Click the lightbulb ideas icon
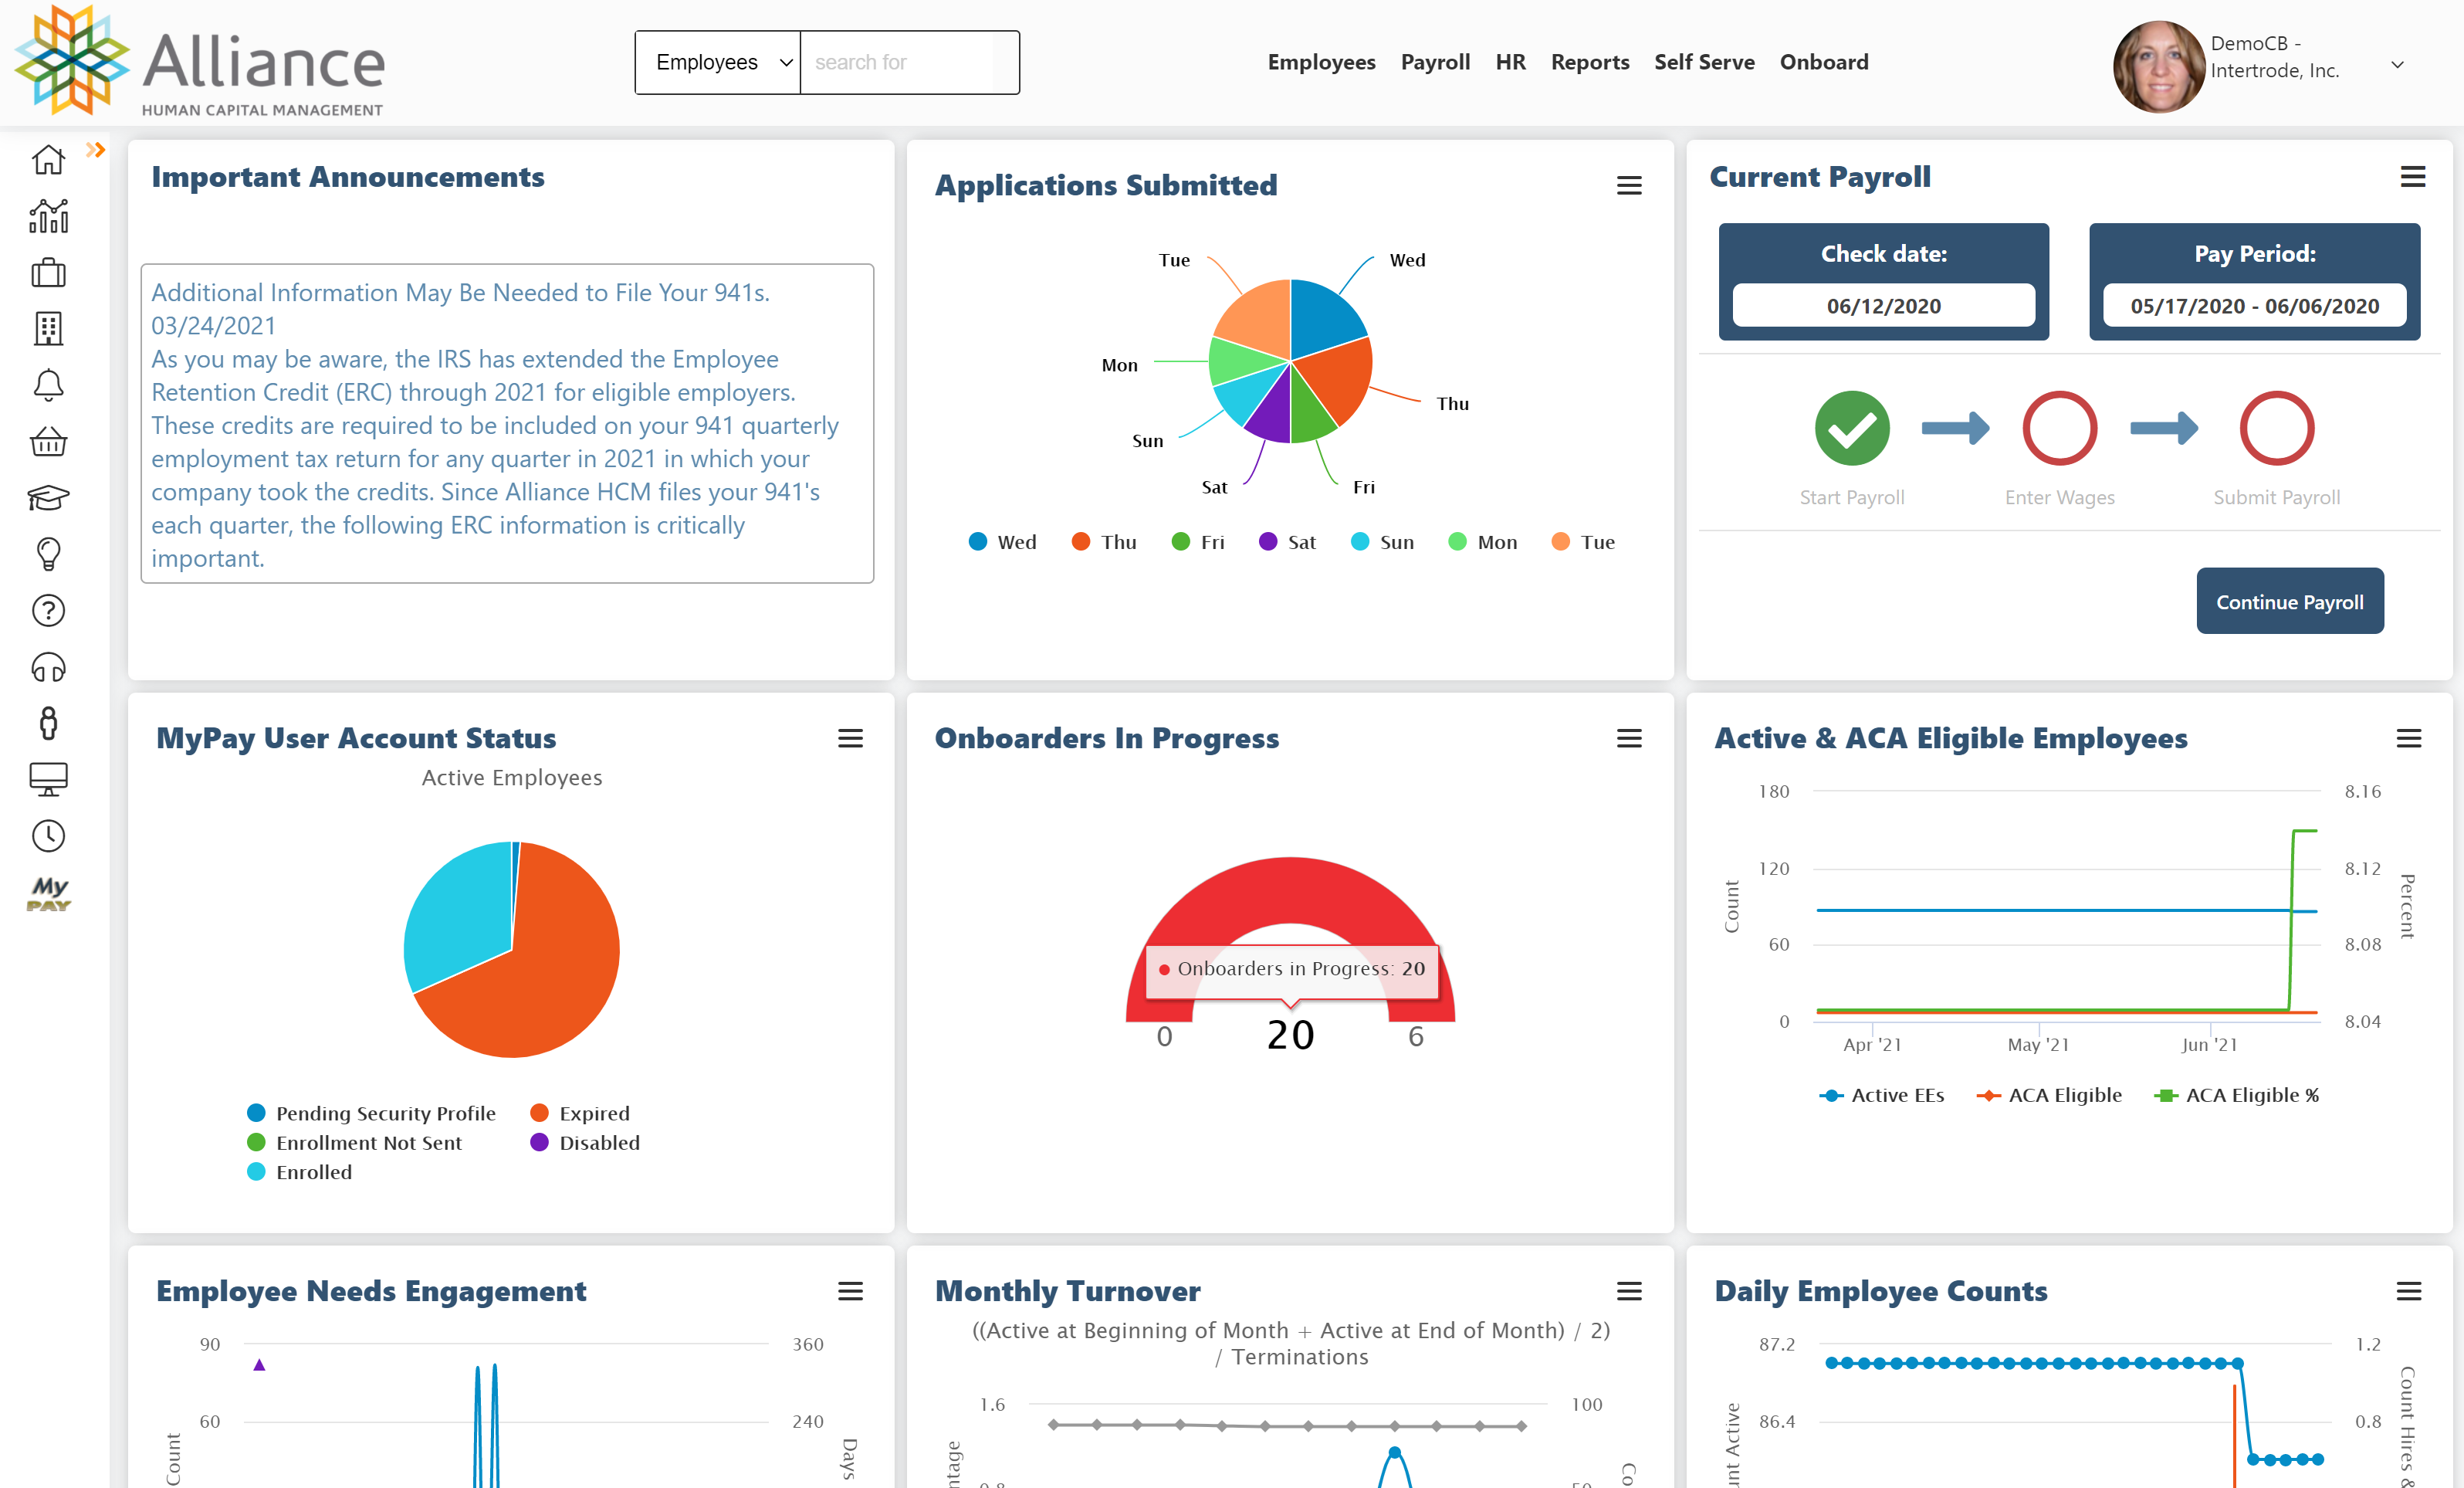The width and height of the screenshot is (2464, 1488). click(48, 554)
